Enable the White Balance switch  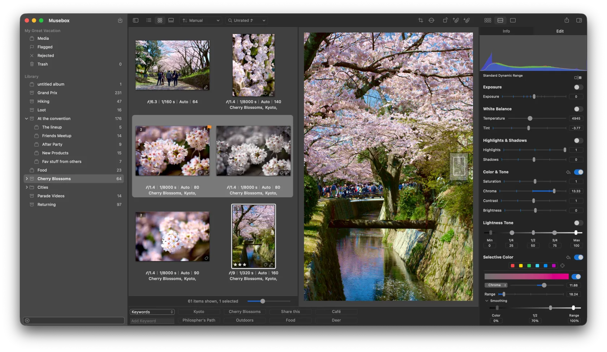pyautogui.click(x=578, y=109)
